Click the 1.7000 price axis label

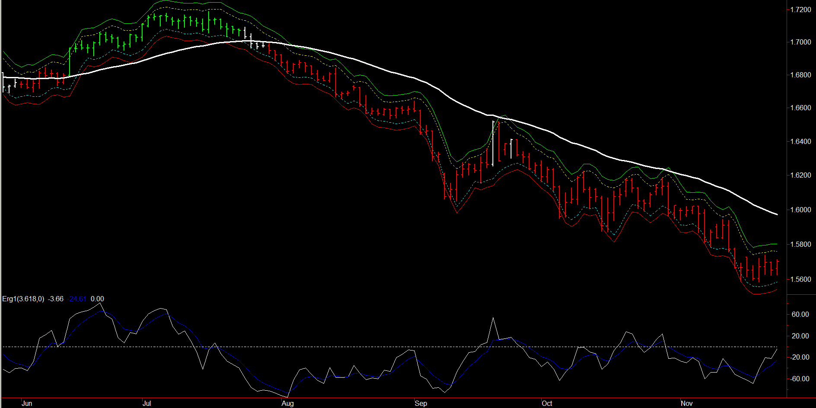click(800, 42)
